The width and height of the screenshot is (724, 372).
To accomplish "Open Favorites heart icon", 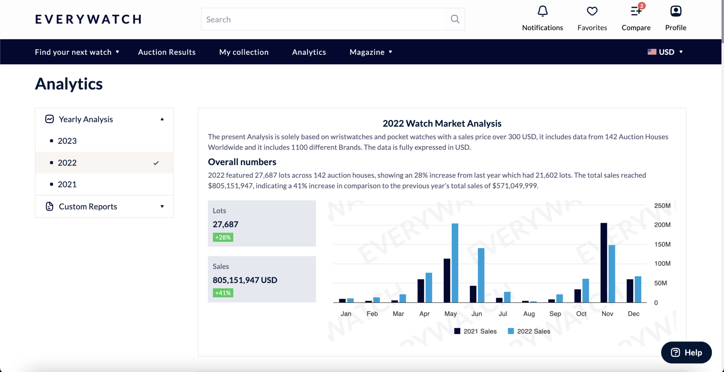I will tap(592, 12).
